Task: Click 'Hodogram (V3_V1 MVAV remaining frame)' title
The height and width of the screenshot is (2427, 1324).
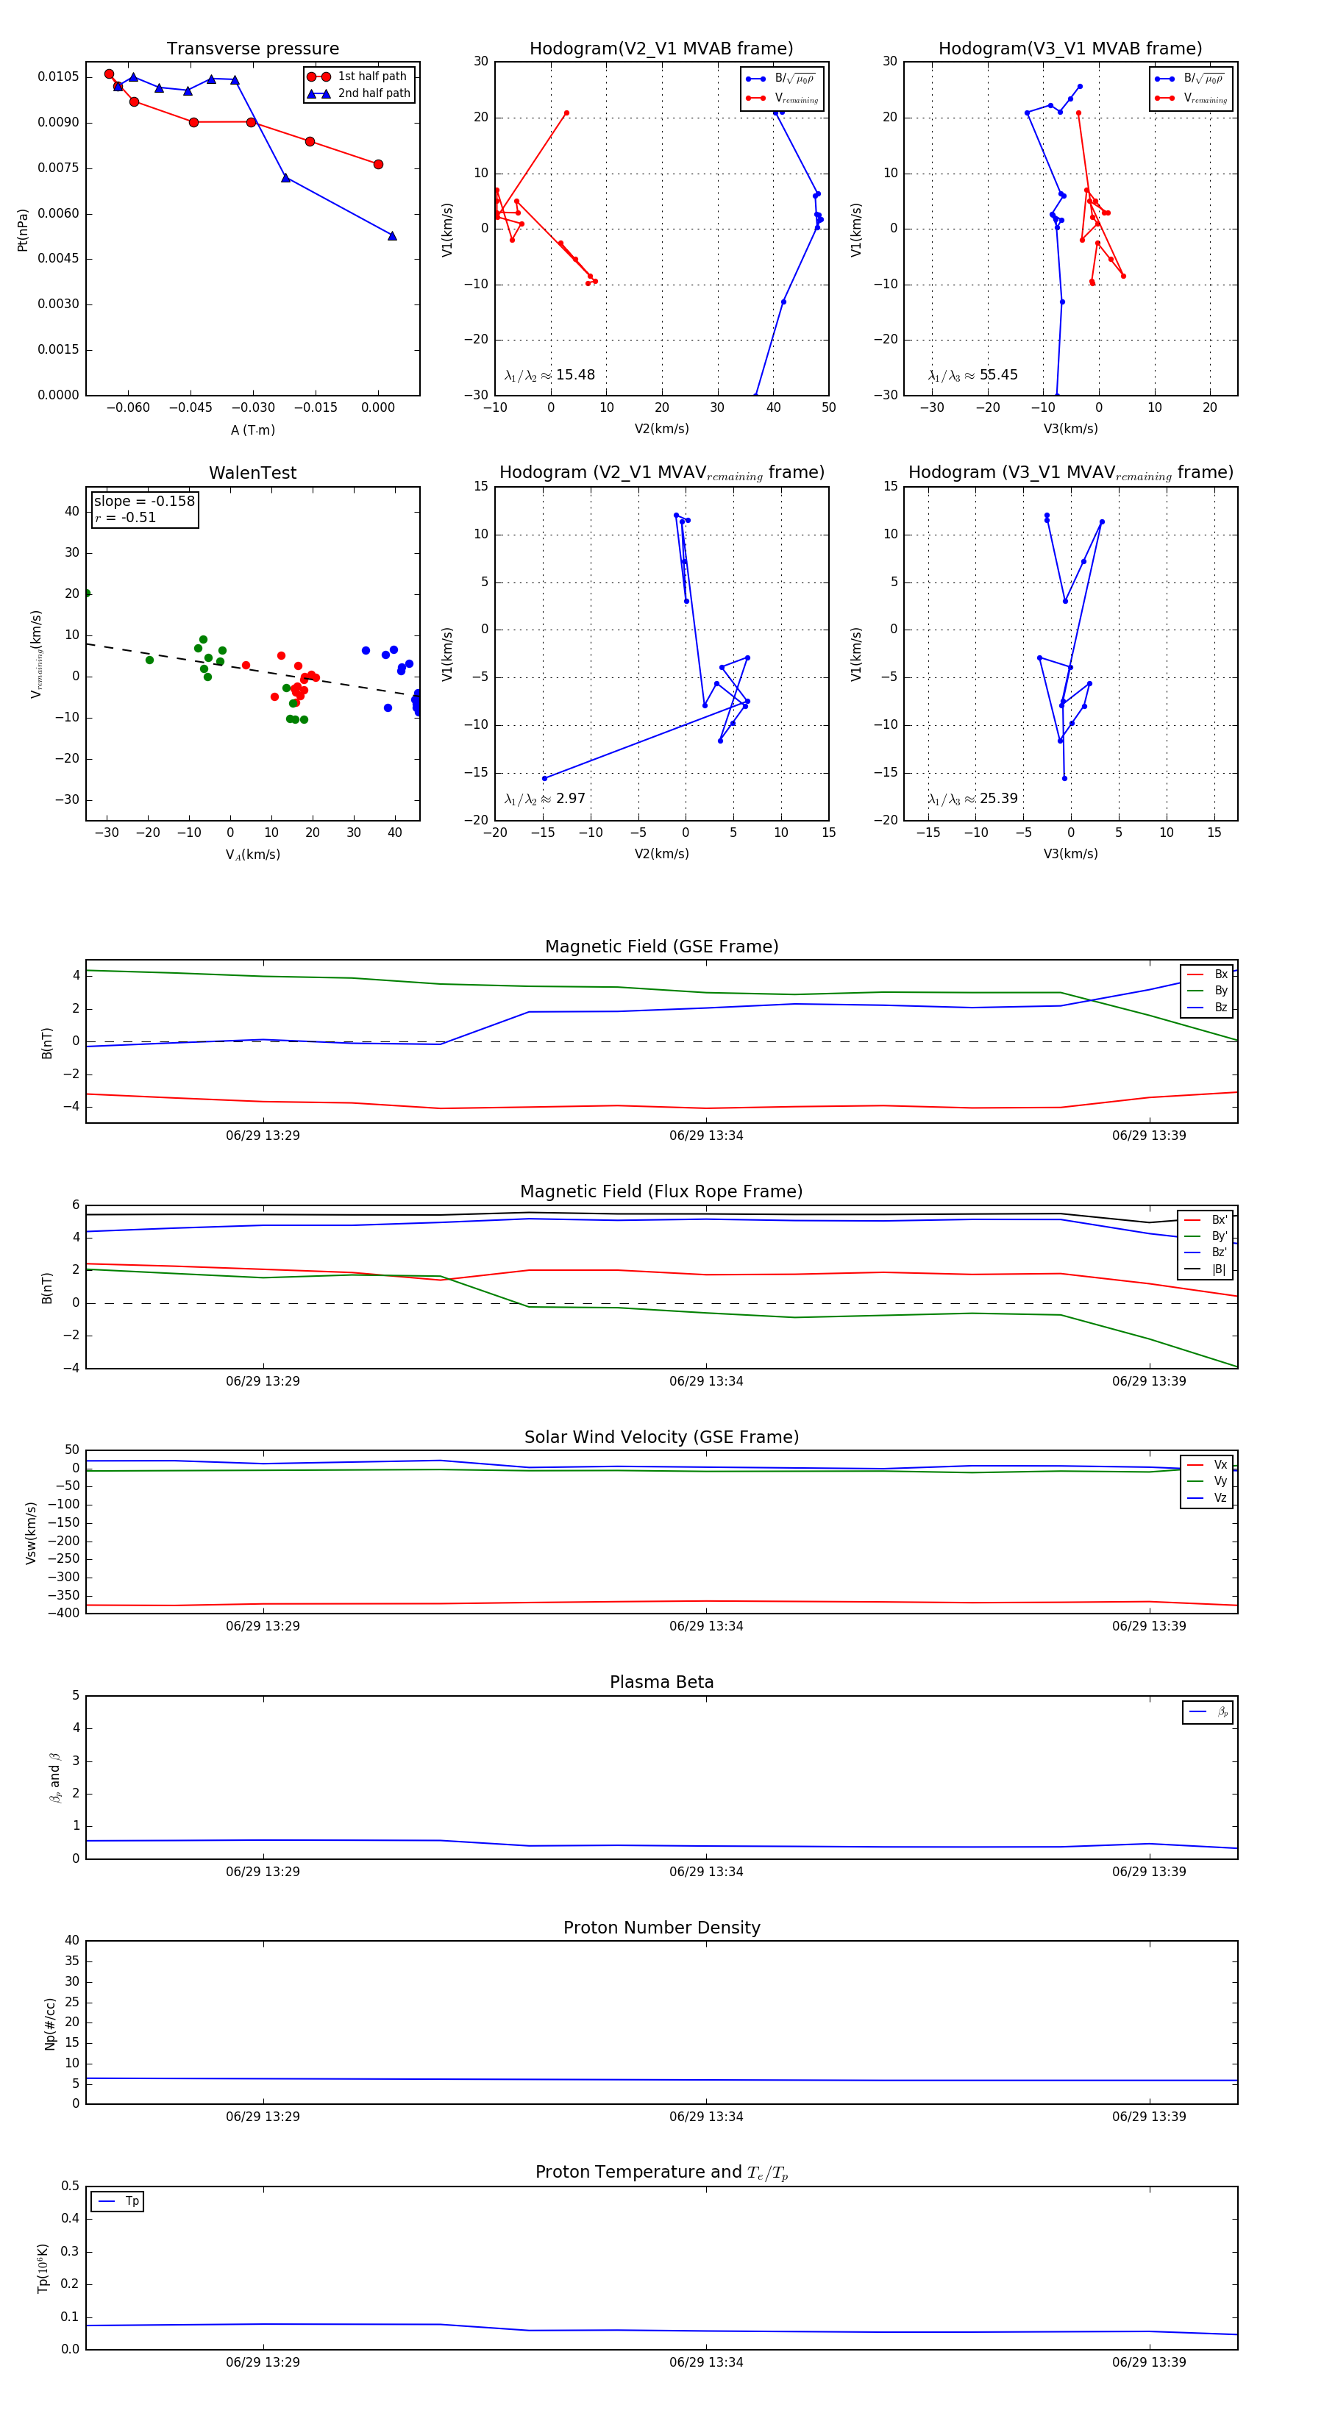Action: coord(1070,473)
